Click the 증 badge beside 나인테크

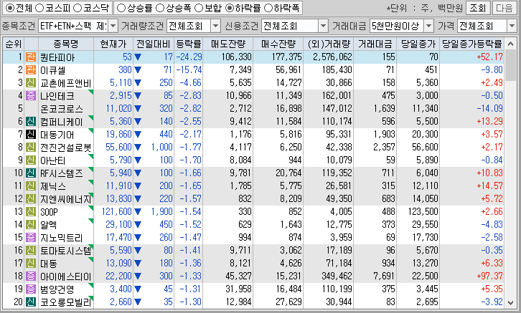[x=31, y=95]
